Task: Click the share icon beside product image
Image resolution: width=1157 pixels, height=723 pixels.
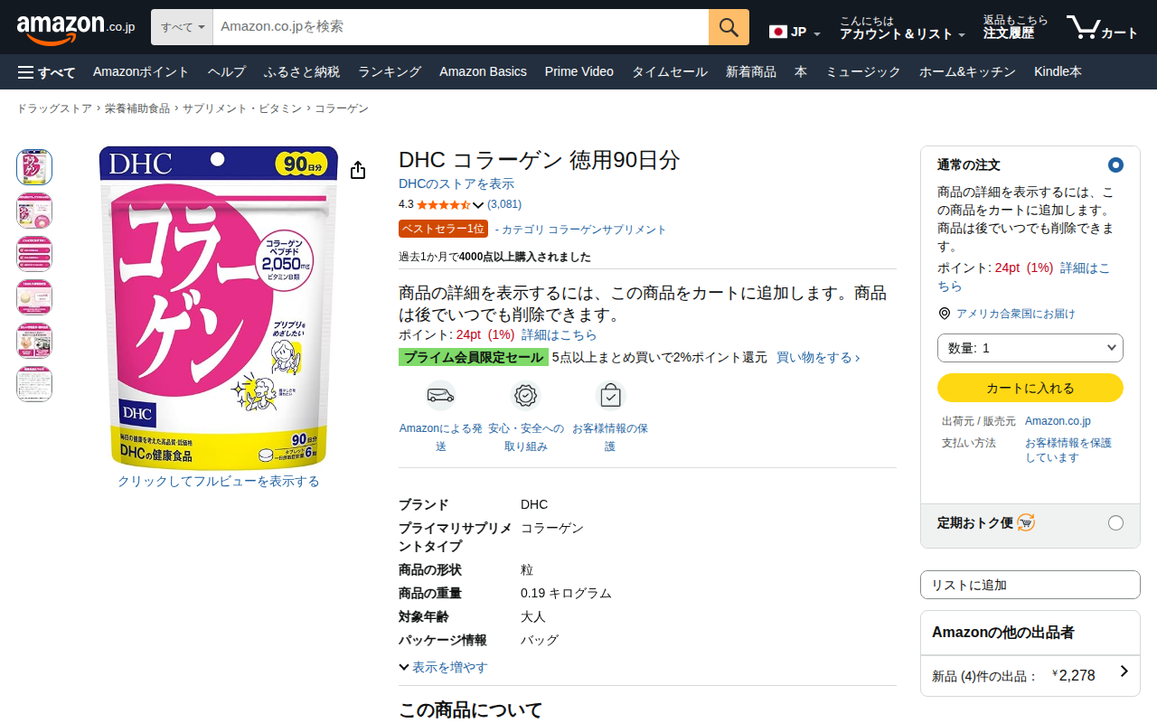Action: pyautogui.click(x=358, y=171)
